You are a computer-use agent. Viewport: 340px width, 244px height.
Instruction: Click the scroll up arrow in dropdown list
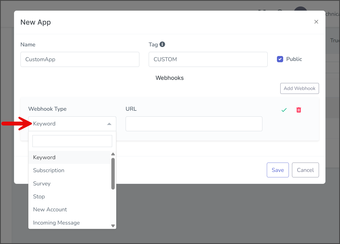pyautogui.click(x=113, y=154)
